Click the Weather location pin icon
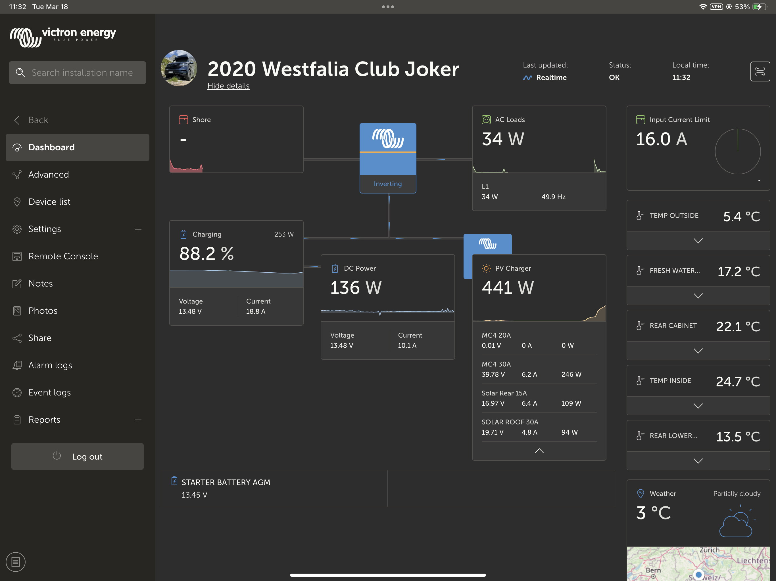776x581 pixels. tap(641, 494)
